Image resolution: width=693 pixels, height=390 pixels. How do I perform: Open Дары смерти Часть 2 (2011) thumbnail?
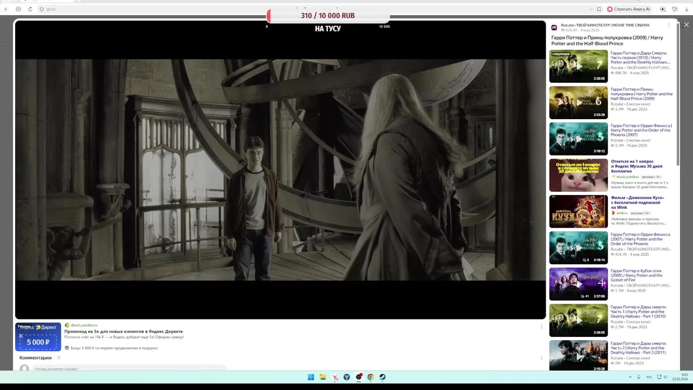coord(578,355)
